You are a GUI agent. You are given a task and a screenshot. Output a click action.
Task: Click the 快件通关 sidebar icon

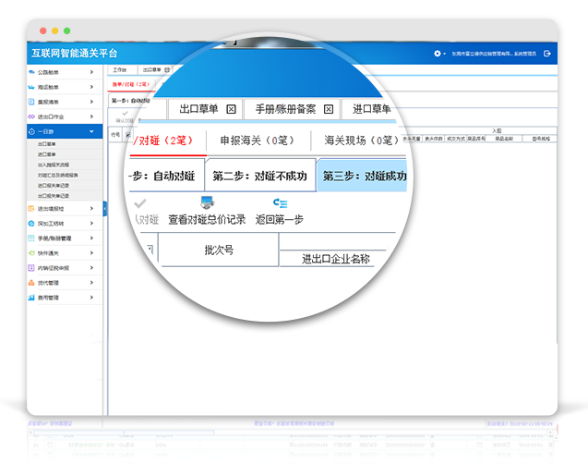(31, 253)
